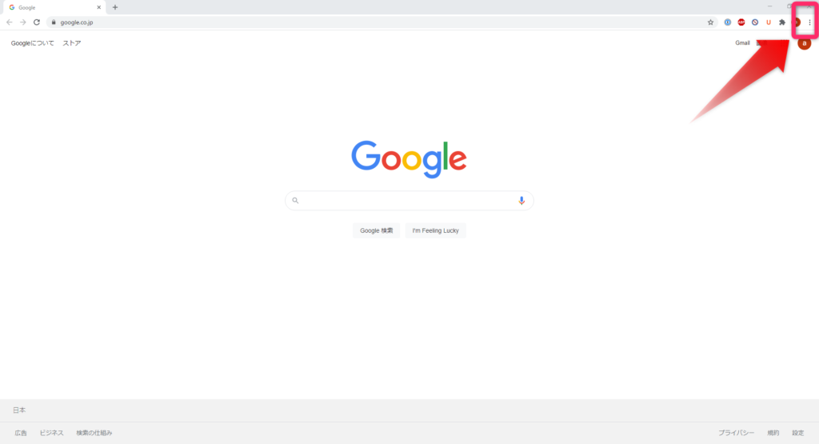Viewport: 819px width, 444px height.
Task: Reload the page with the refresh icon
Action: (x=37, y=22)
